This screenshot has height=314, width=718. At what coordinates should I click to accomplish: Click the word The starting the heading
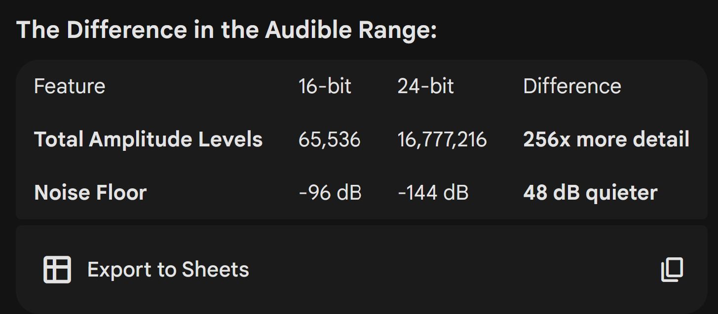[38, 31]
